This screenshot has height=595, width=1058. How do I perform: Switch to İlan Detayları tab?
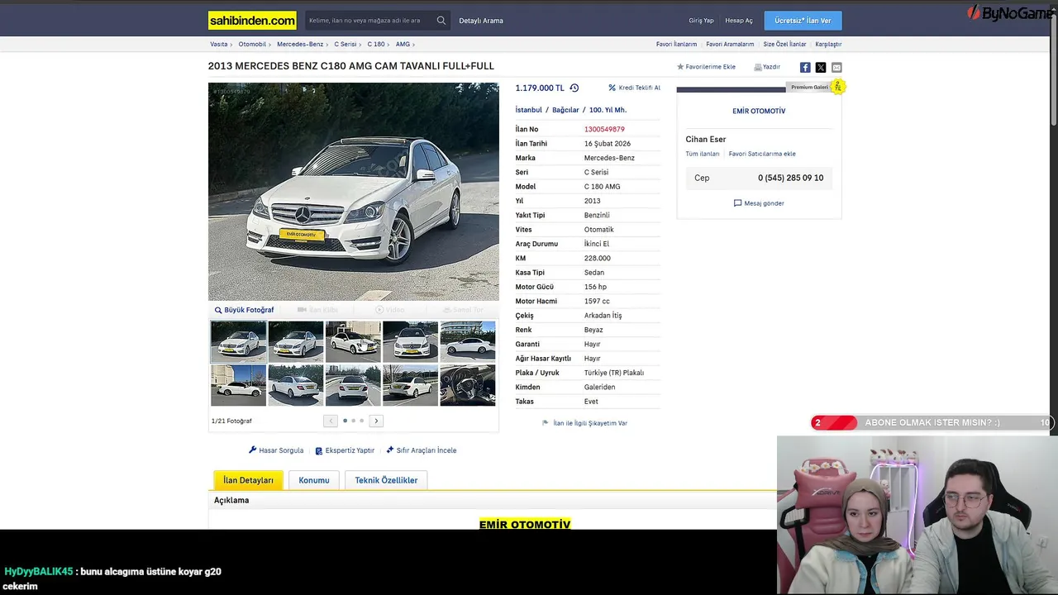pyautogui.click(x=248, y=480)
